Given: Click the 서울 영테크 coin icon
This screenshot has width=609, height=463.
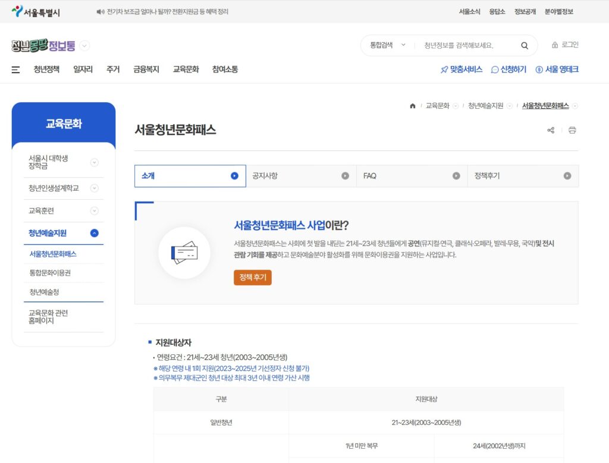Looking at the screenshot, I should (x=540, y=70).
